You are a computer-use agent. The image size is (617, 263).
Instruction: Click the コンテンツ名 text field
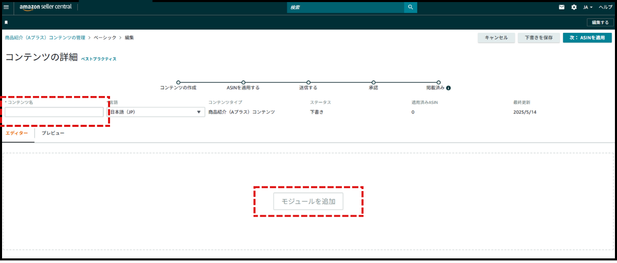click(54, 112)
